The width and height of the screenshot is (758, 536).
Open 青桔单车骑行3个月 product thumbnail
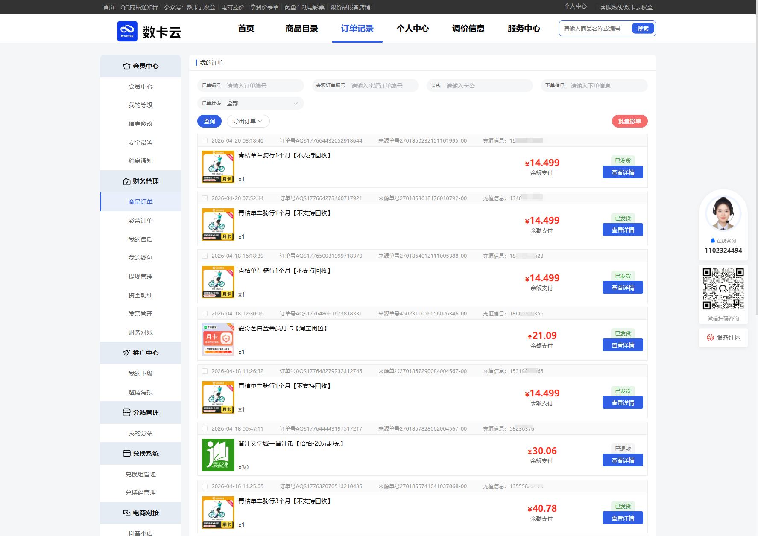click(218, 513)
